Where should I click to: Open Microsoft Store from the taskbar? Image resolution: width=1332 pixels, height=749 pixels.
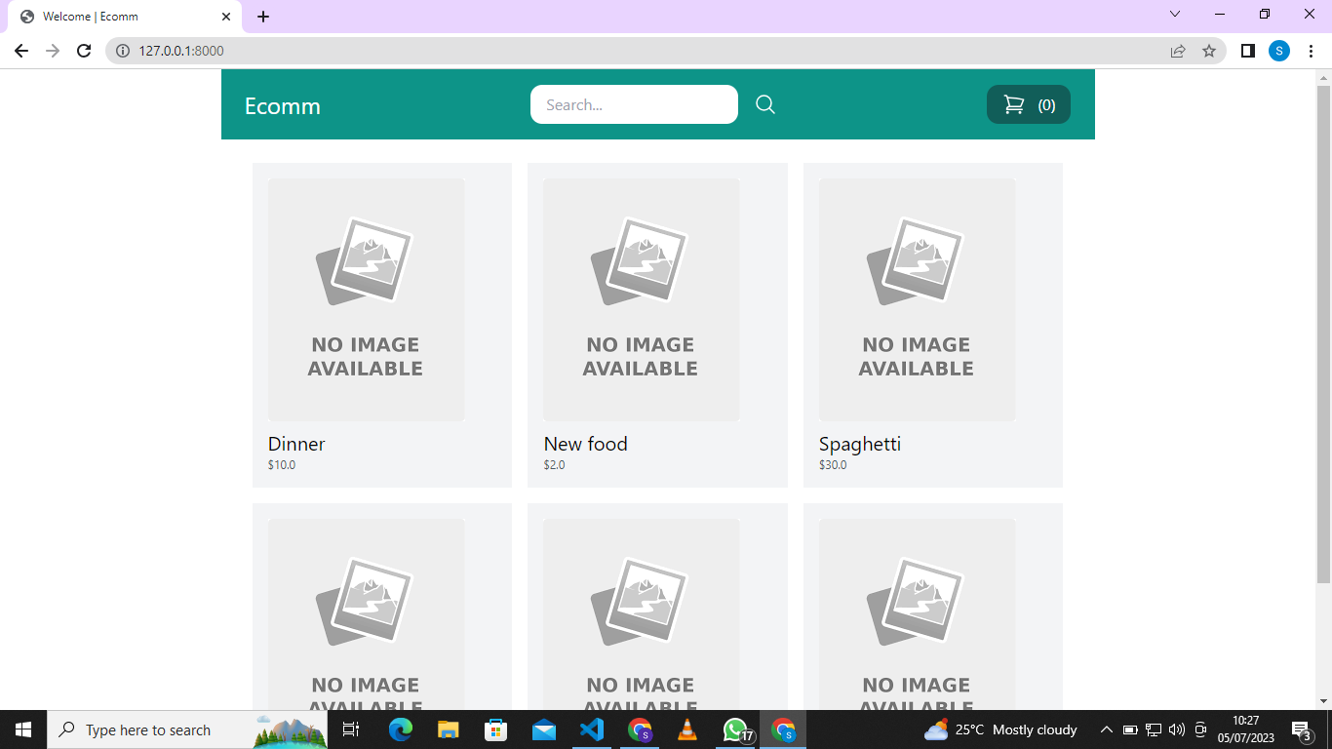click(496, 729)
